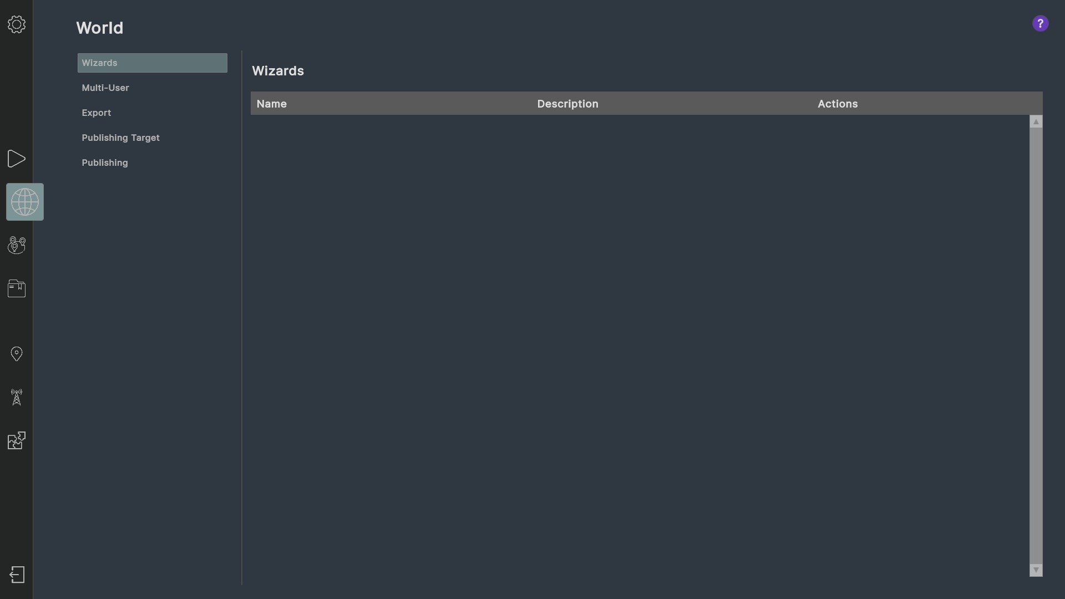
Task: Open the broadcast tower icon
Action: coord(17,397)
